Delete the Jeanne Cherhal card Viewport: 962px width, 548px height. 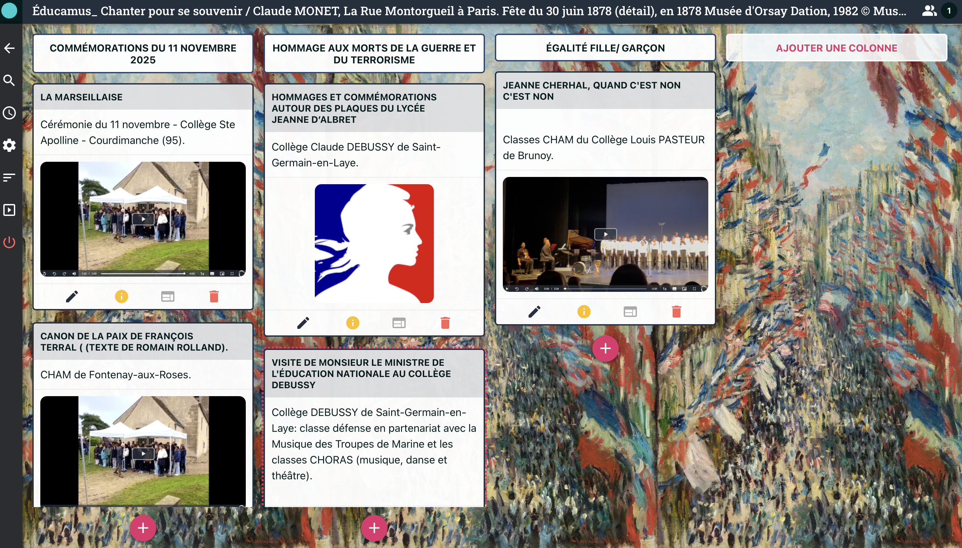[676, 312]
